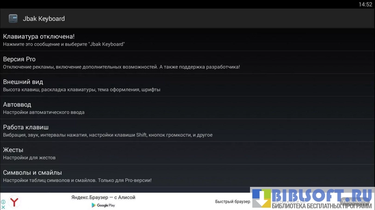This screenshot has height=210, width=375.
Task: Open the 'Работа клавиш' key settings
Action: click(26, 127)
